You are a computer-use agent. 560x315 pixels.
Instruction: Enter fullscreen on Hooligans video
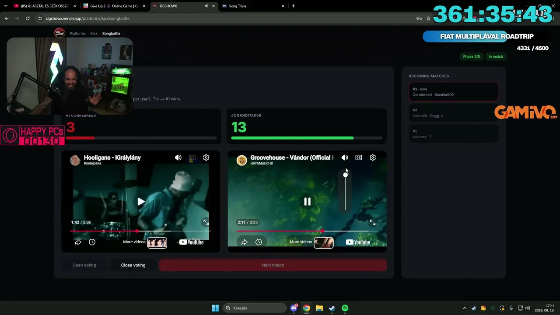206,222
